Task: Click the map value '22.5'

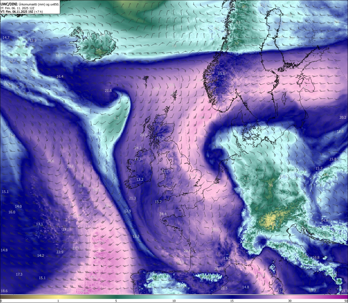Action: click(x=224, y=288)
